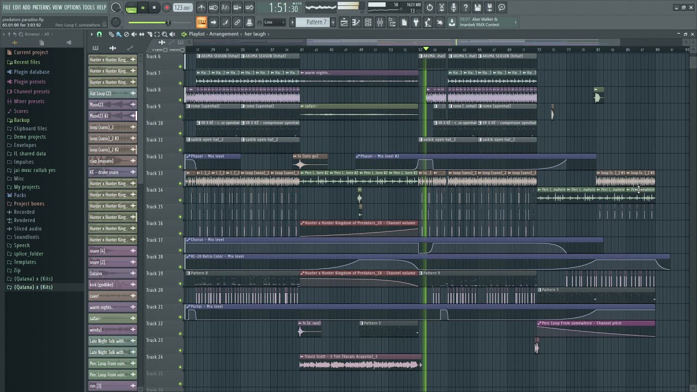
Task: Select the kick (godlike) clip in picker
Action: click(x=112, y=285)
